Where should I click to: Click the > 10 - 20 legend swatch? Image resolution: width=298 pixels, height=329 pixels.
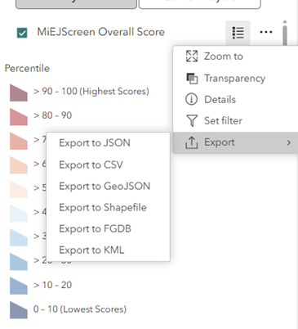19,286
